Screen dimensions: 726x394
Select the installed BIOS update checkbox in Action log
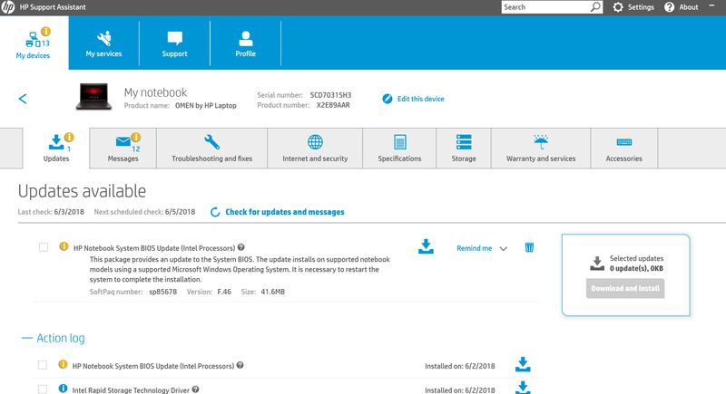[44, 365]
